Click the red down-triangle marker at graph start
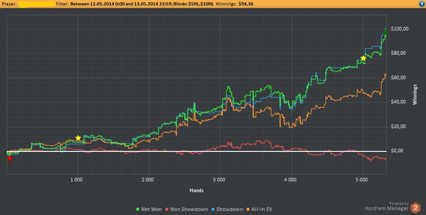Screen dimensions: 426x215 10,159
